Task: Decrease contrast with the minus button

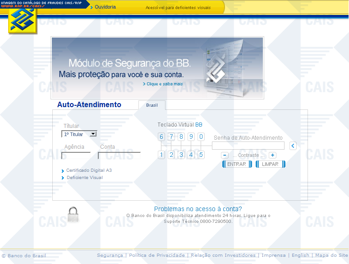Action: (x=225, y=155)
